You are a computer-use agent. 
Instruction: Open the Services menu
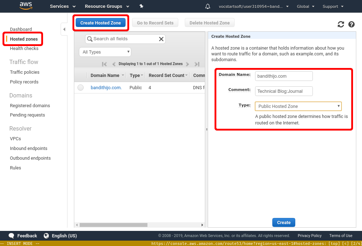(x=63, y=6)
